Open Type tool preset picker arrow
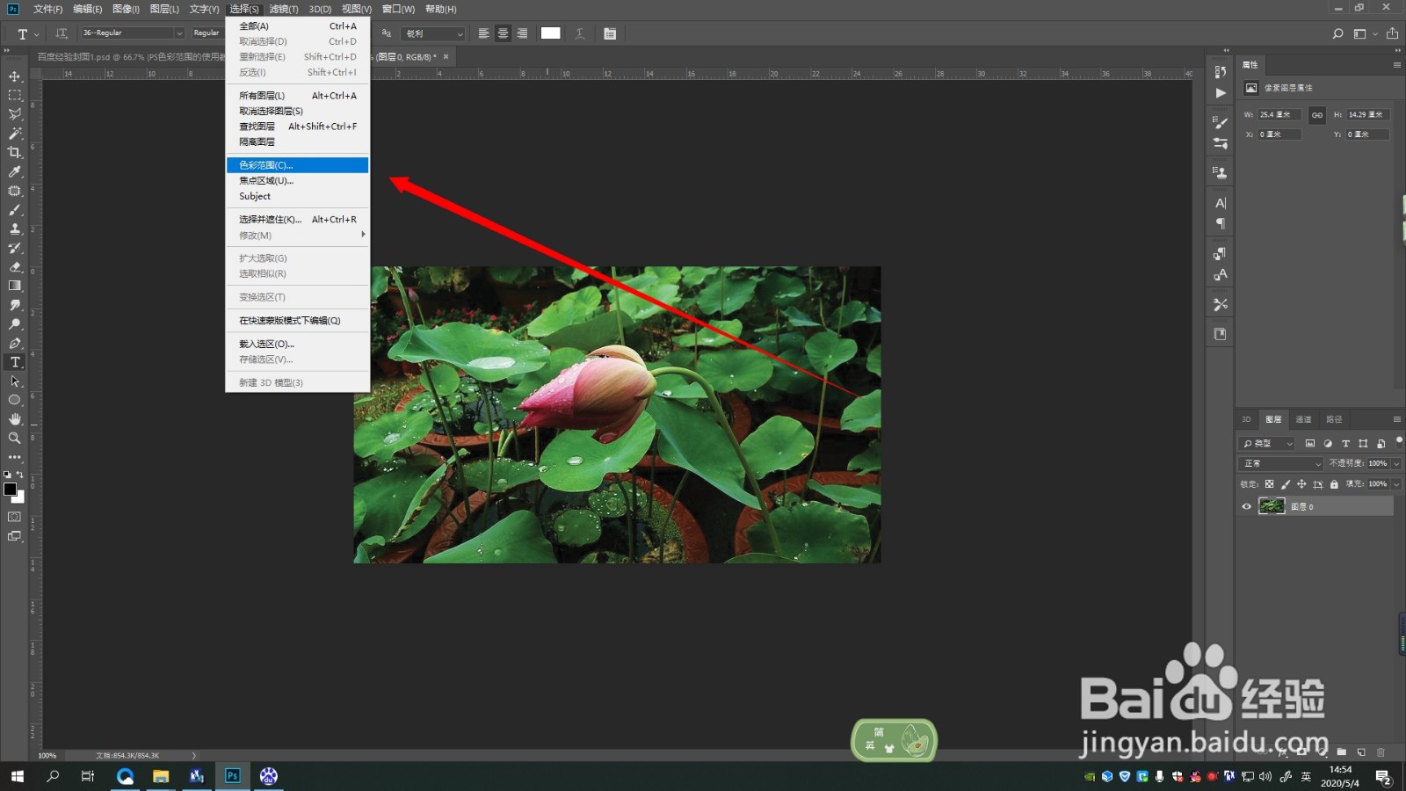1406x791 pixels. click(36, 34)
